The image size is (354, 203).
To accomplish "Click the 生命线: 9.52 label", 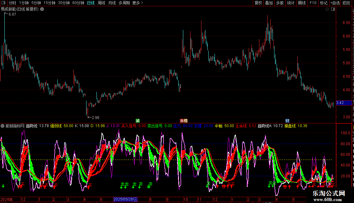I will pyautogui.click(x=246, y=126).
